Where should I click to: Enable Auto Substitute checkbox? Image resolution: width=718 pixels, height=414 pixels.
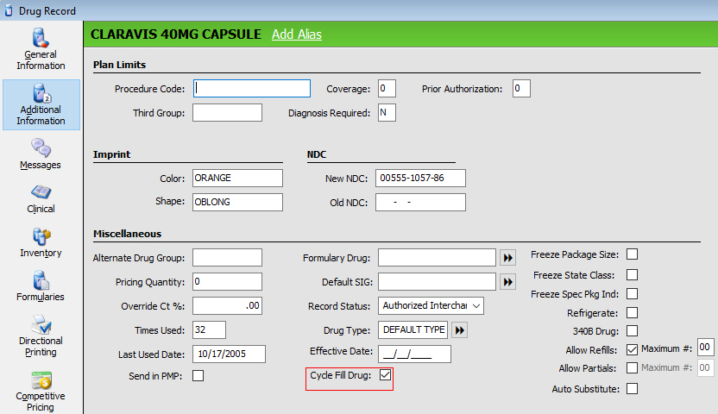point(632,389)
